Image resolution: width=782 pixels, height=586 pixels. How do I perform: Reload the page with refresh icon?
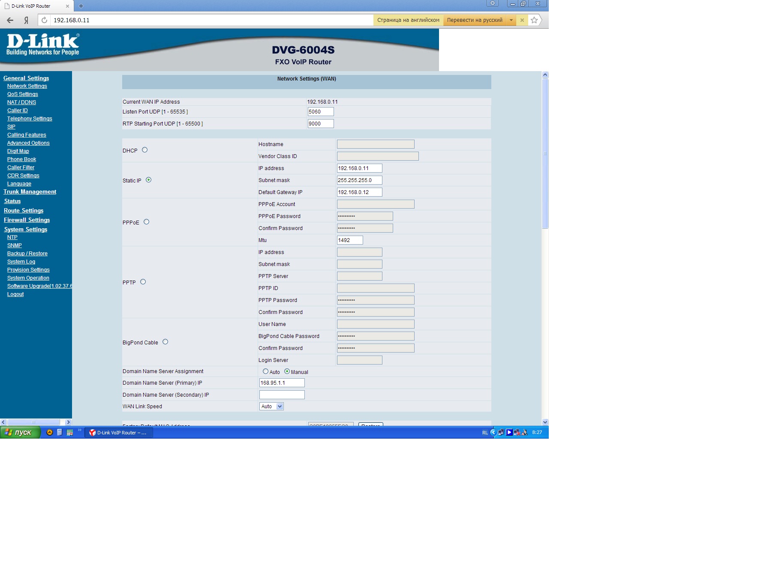[44, 20]
